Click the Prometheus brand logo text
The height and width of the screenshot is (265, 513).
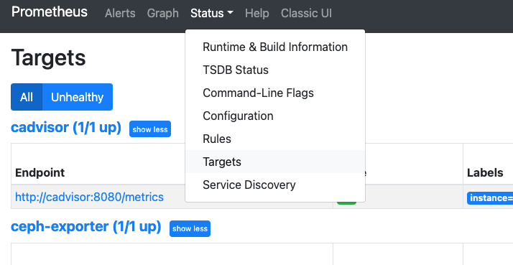coord(50,12)
